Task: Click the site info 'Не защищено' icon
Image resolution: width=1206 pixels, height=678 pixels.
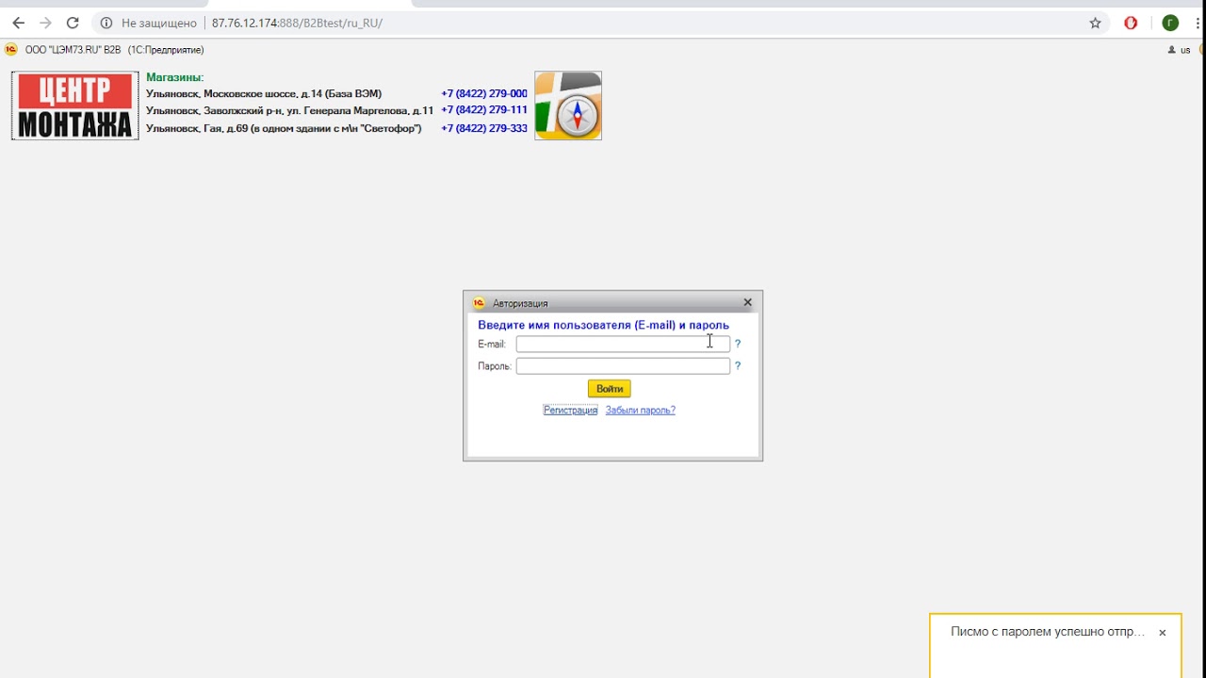Action: [106, 23]
